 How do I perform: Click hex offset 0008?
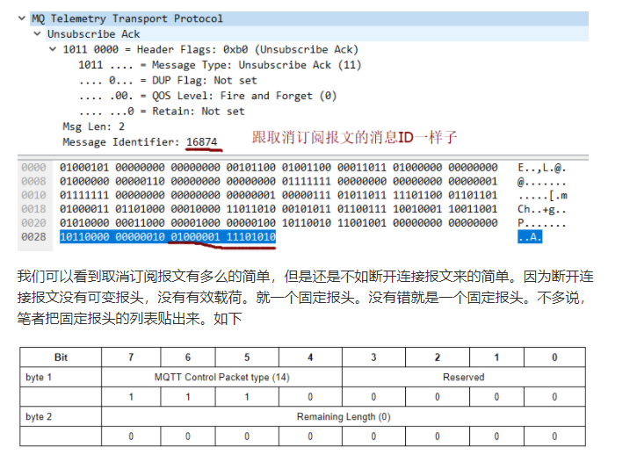(33, 181)
